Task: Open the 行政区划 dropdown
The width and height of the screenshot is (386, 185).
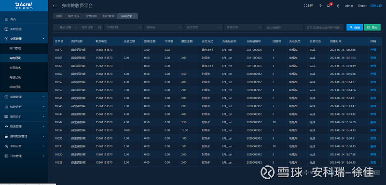Action: pyautogui.click(x=124, y=28)
